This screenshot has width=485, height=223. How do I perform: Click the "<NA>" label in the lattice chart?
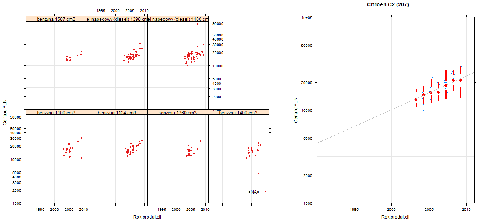click(x=254, y=192)
